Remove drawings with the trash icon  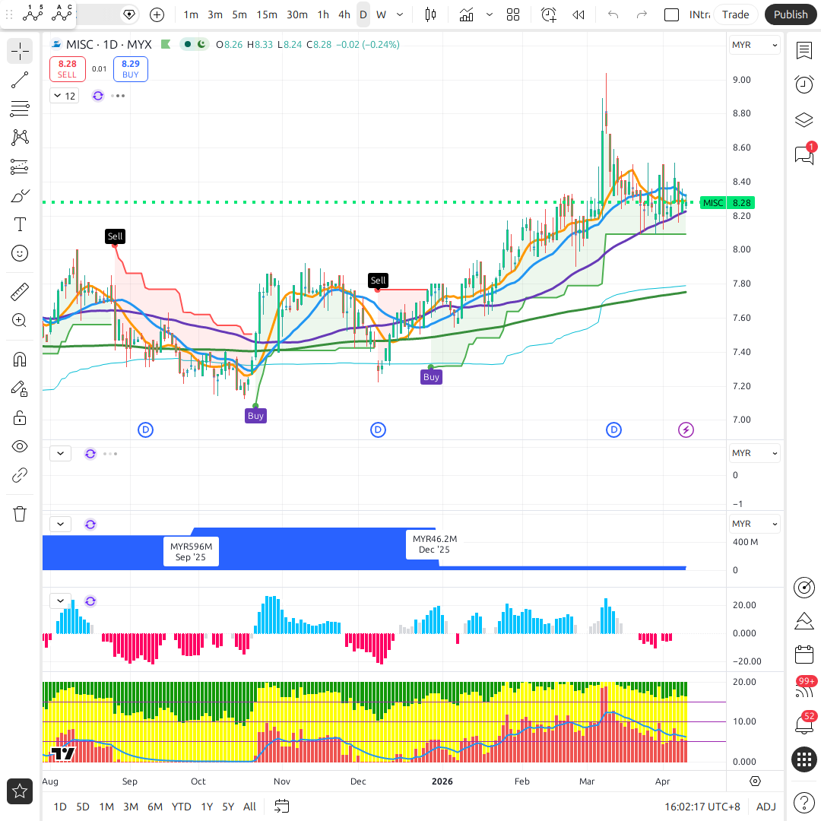coord(20,514)
